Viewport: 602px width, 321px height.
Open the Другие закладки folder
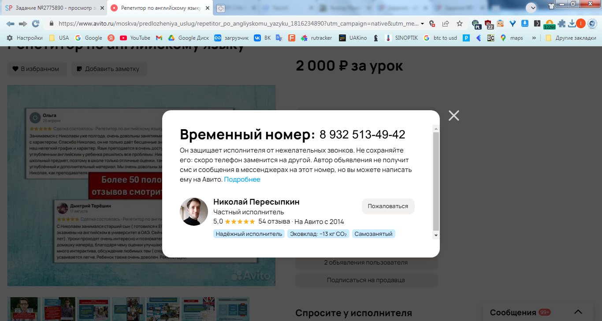570,38
